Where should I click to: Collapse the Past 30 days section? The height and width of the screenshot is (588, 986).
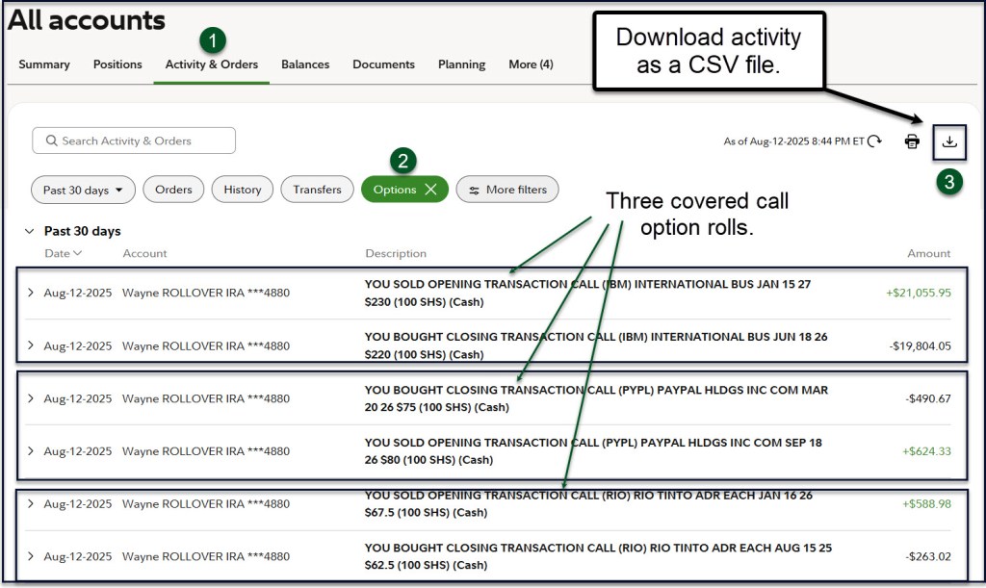[x=29, y=232]
